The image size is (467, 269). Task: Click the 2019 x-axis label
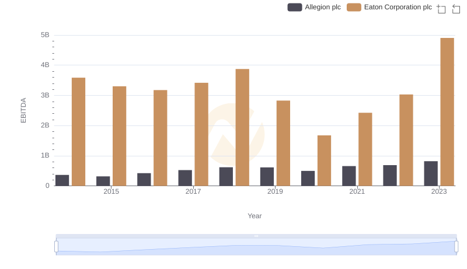(275, 191)
